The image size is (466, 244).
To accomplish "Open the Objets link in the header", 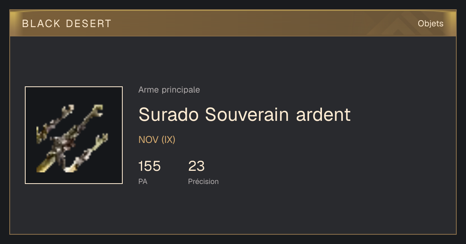I will [x=430, y=24].
